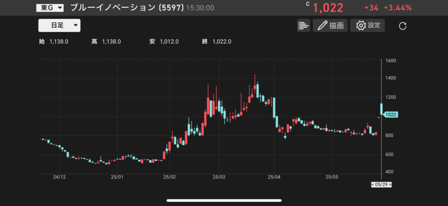The image size is (448, 206).
Task: Click the stock name ブルーイノベーション (5597)
Action: [x=127, y=8]
